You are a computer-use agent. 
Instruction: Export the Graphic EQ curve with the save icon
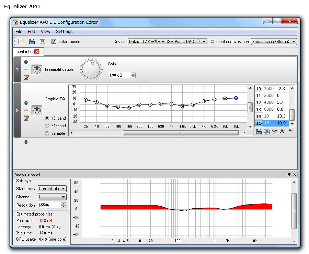[267, 132]
